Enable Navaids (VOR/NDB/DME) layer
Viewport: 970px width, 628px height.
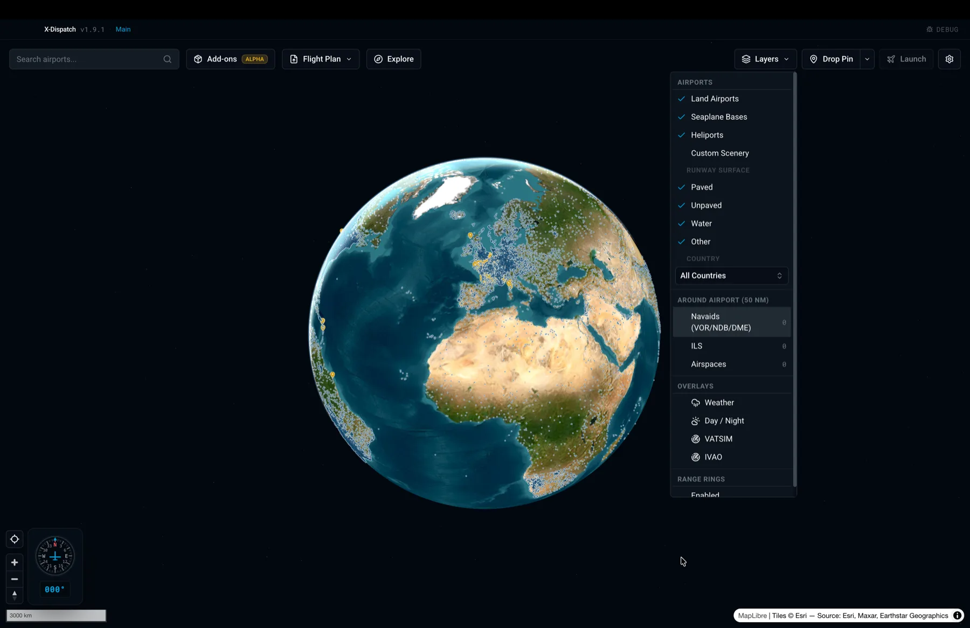(732, 322)
